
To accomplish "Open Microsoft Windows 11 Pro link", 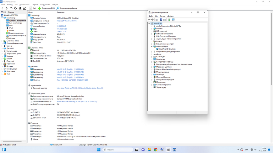I will pyautogui.click(x=67, y=21).
